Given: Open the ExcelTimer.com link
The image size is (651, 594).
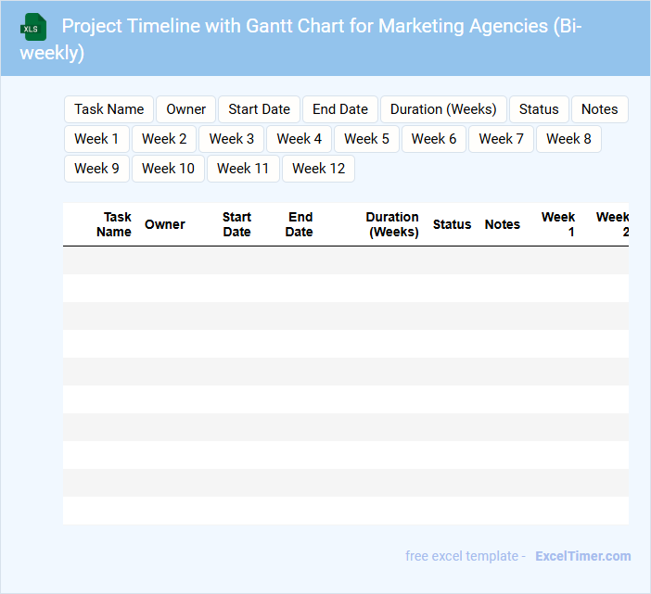Looking at the screenshot, I should click(582, 556).
